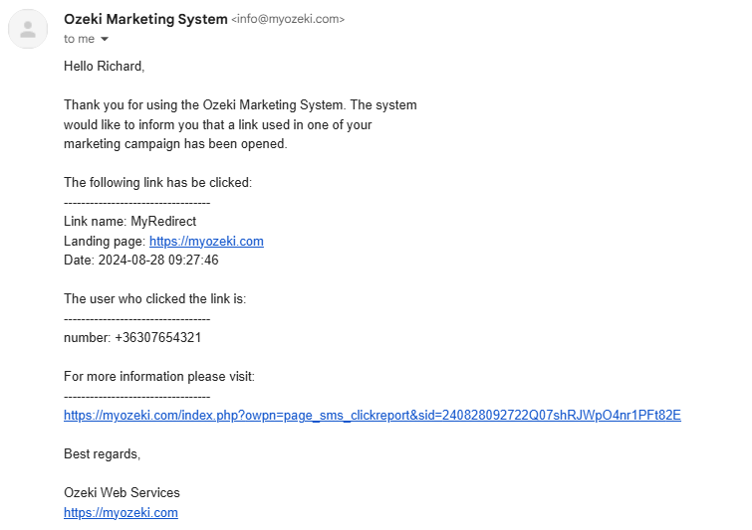This screenshot has width=752, height=530.
Task: Click the info@myozeki.com sender address
Action: (x=288, y=19)
